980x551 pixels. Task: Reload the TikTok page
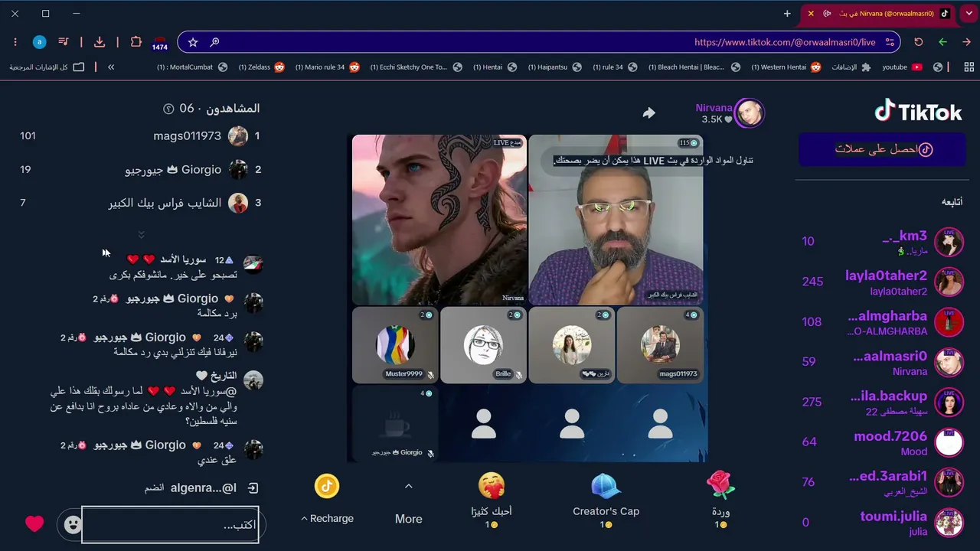[919, 42]
